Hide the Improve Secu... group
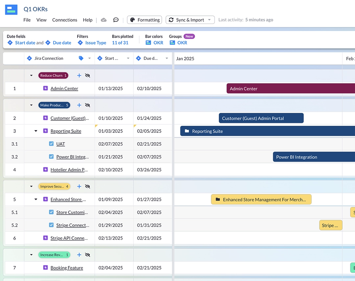Viewport: 355px width, 281px height. pos(87,186)
